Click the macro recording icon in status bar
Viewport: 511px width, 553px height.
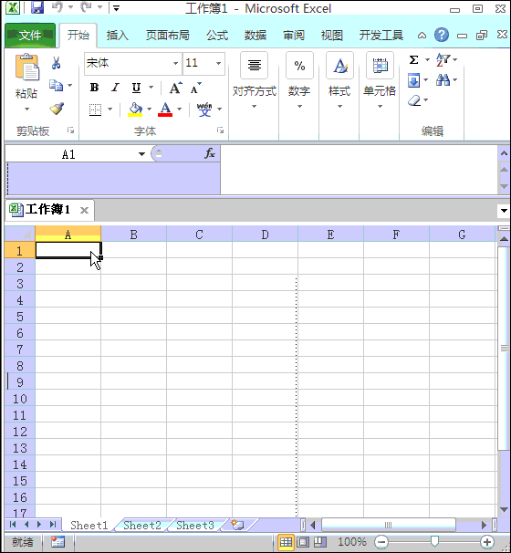click(x=57, y=542)
